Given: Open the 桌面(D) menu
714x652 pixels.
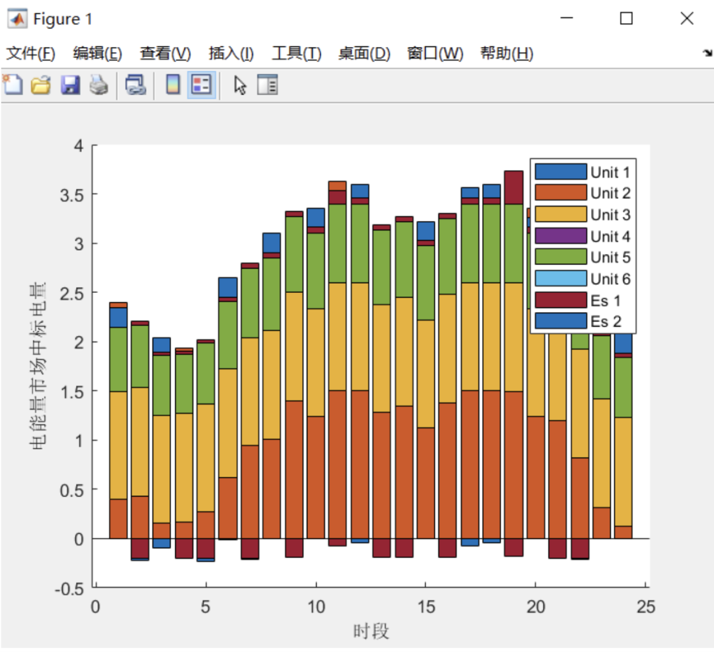Looking at the screenshot, I should coord(364,54).
